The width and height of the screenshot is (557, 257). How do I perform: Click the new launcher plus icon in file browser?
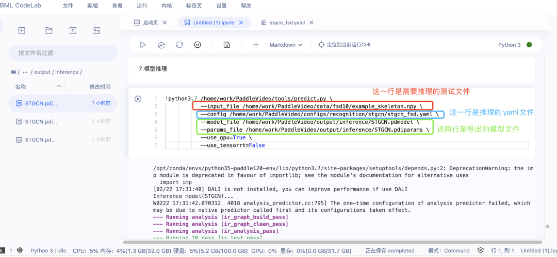pos(22,31)
